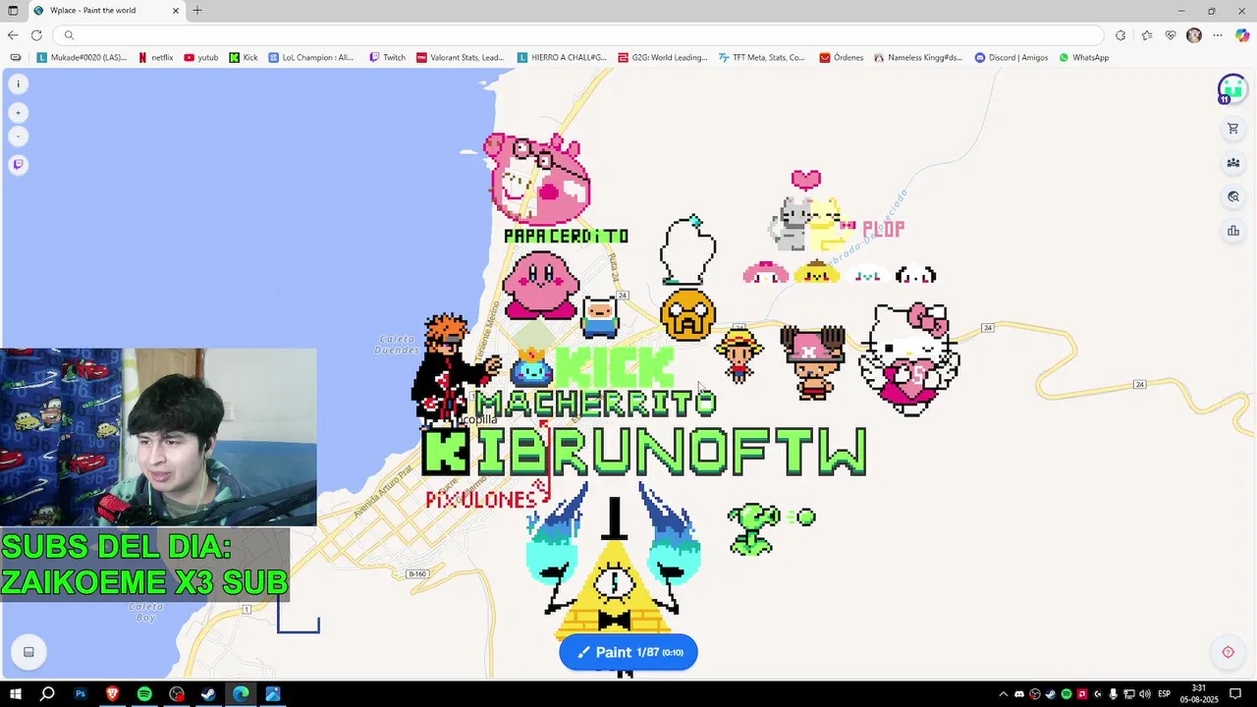Open the G2G: World Leading bookmark
The height and width of the screenshot is (707, 1257).
tap(663, 58)
